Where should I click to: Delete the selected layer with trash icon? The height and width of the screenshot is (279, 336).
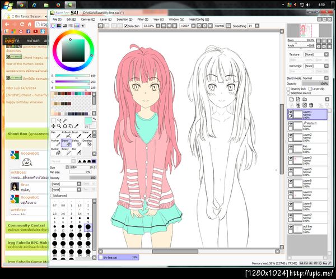pyautogui.click(x=311, y=105)
